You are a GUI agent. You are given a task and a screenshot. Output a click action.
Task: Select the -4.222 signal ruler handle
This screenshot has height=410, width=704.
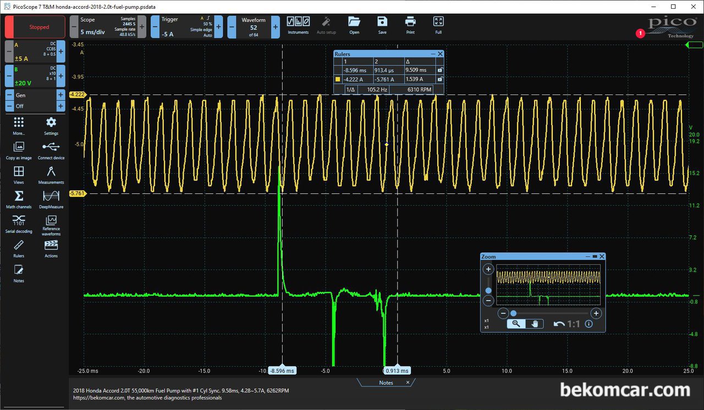pyautogui.click(x=77, y=95)
